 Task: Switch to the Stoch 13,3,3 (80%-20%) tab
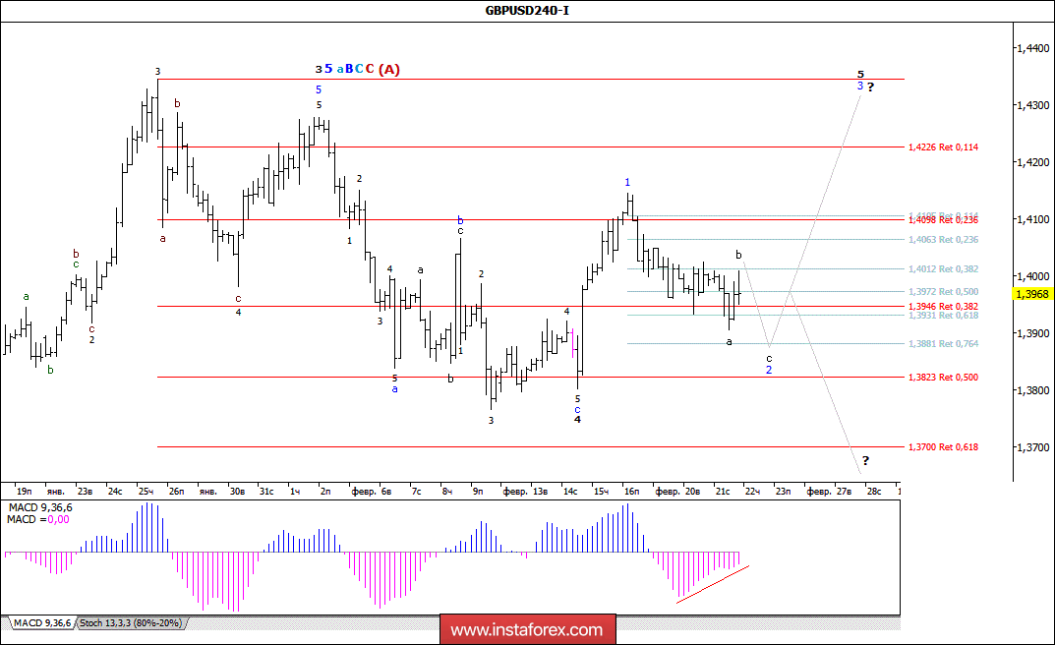[131, 623]
